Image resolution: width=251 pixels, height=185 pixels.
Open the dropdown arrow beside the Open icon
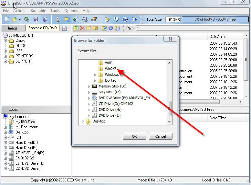click(x=20, y=19)
